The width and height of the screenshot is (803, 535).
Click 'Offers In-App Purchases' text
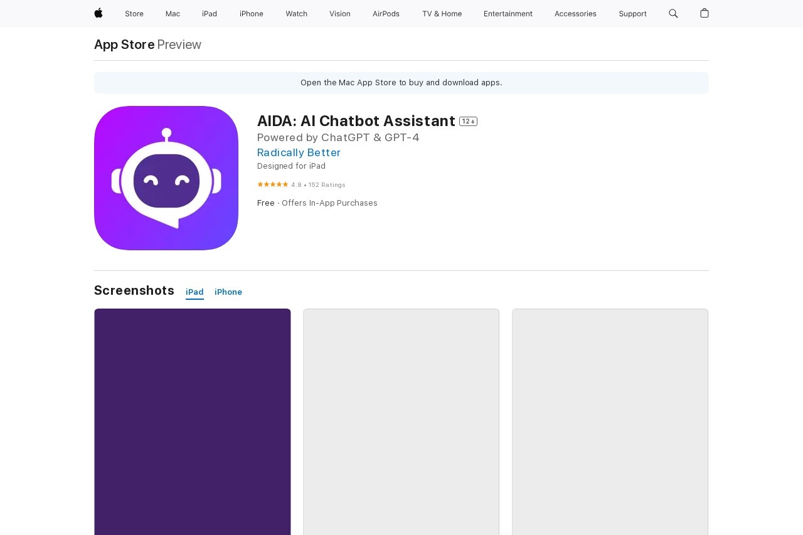click(x=329, y=203)
